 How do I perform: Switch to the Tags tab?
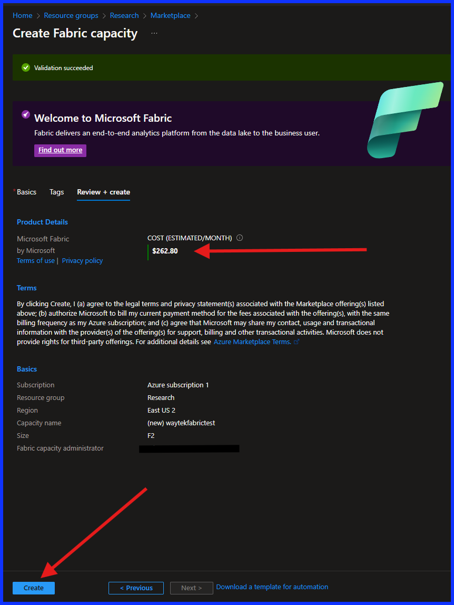pos(56,192)
